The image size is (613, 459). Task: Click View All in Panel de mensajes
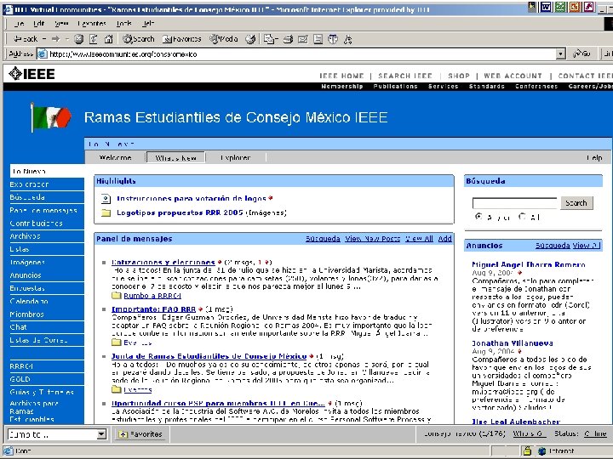click(419, 239)
